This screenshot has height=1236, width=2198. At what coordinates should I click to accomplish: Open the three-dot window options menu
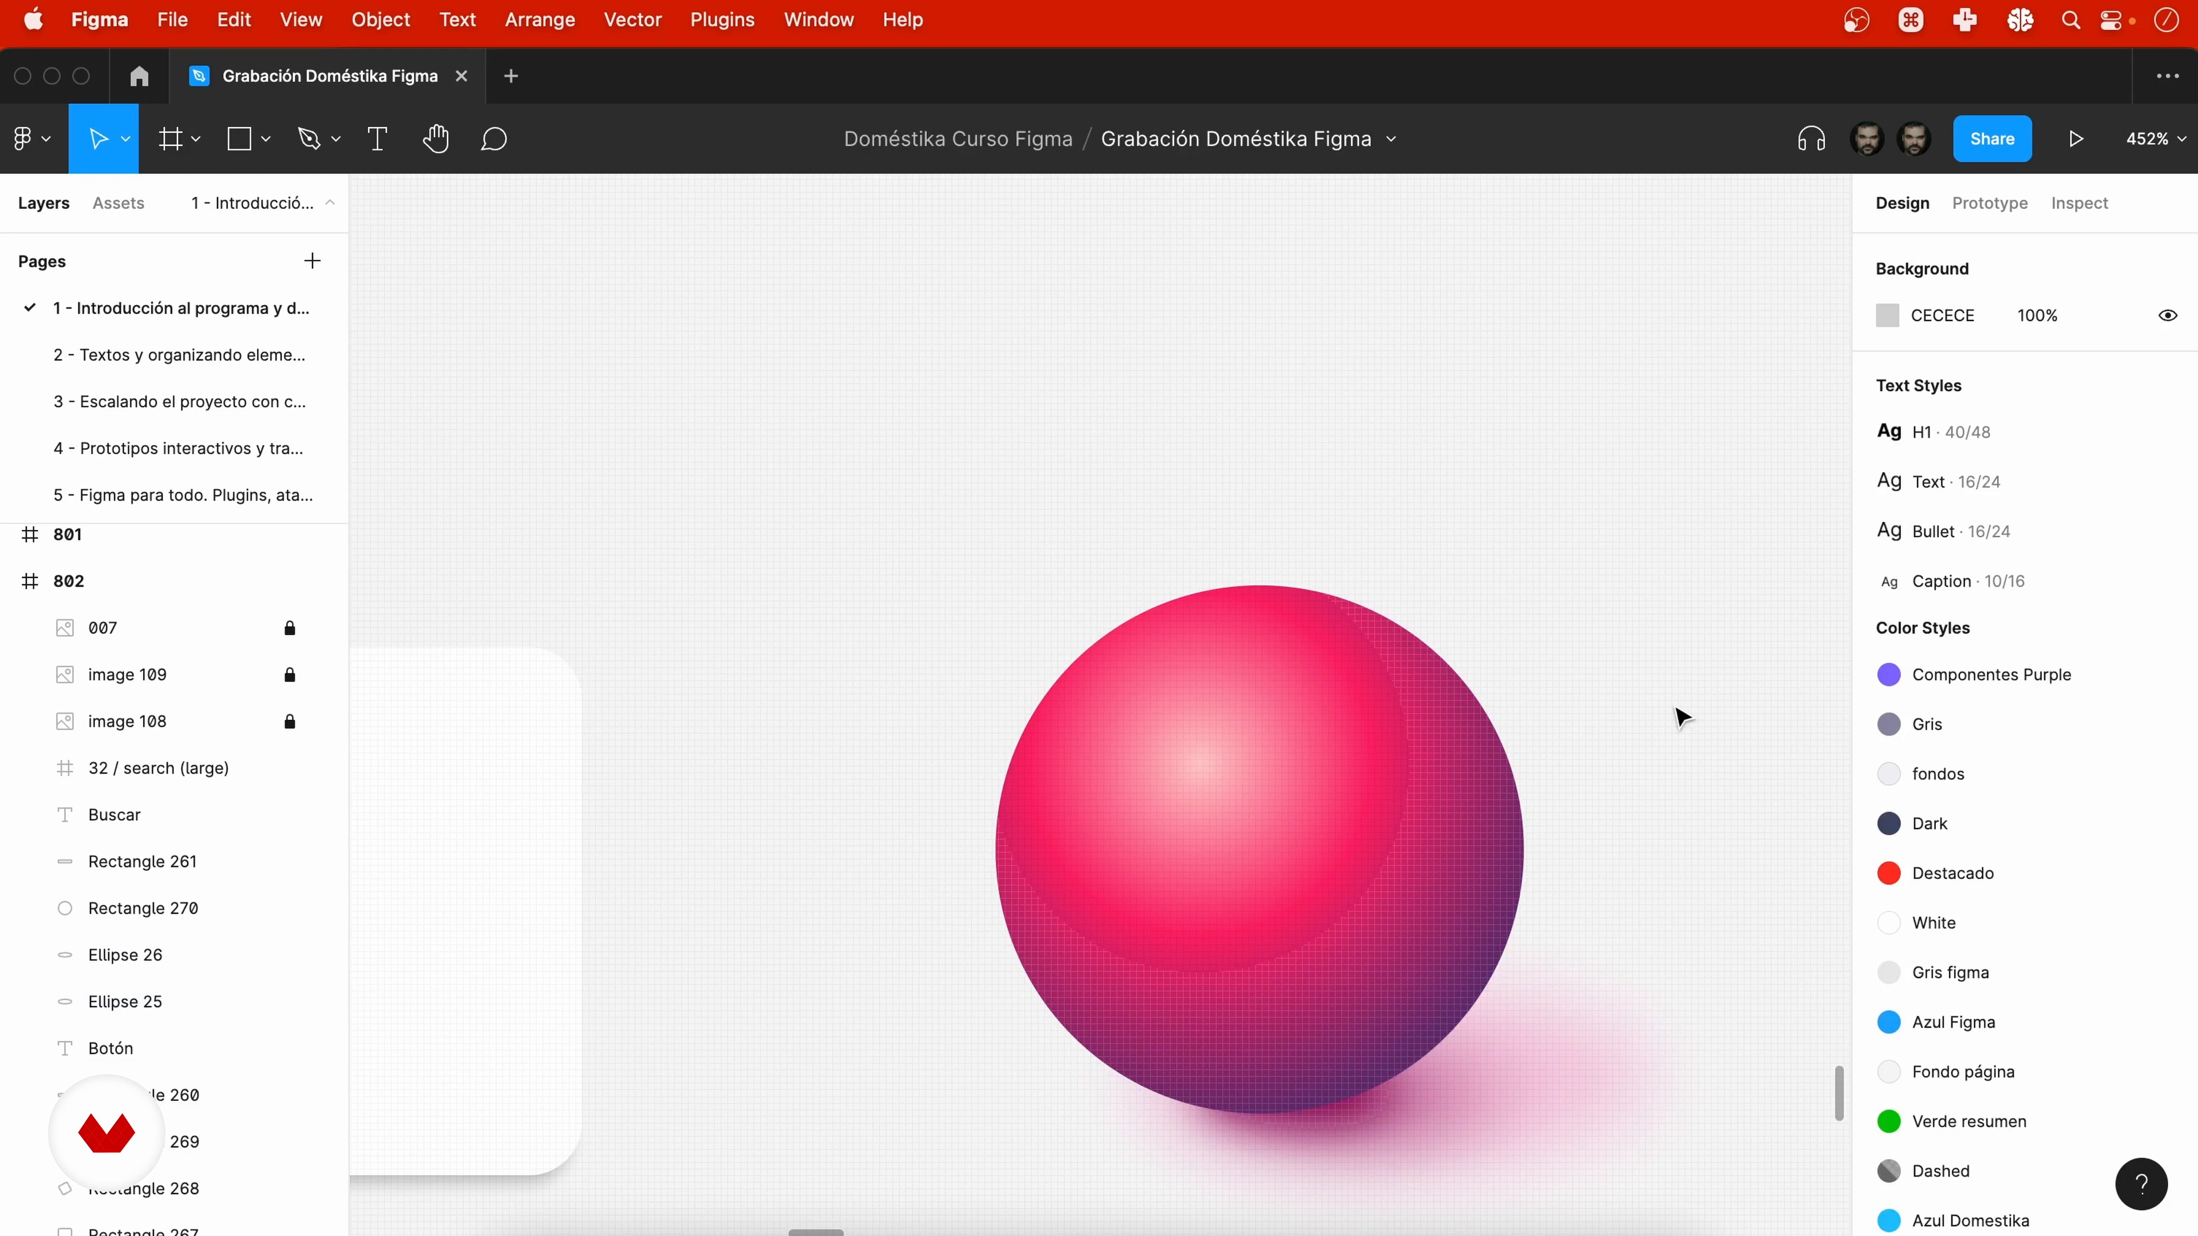[x=2167, y=76]
